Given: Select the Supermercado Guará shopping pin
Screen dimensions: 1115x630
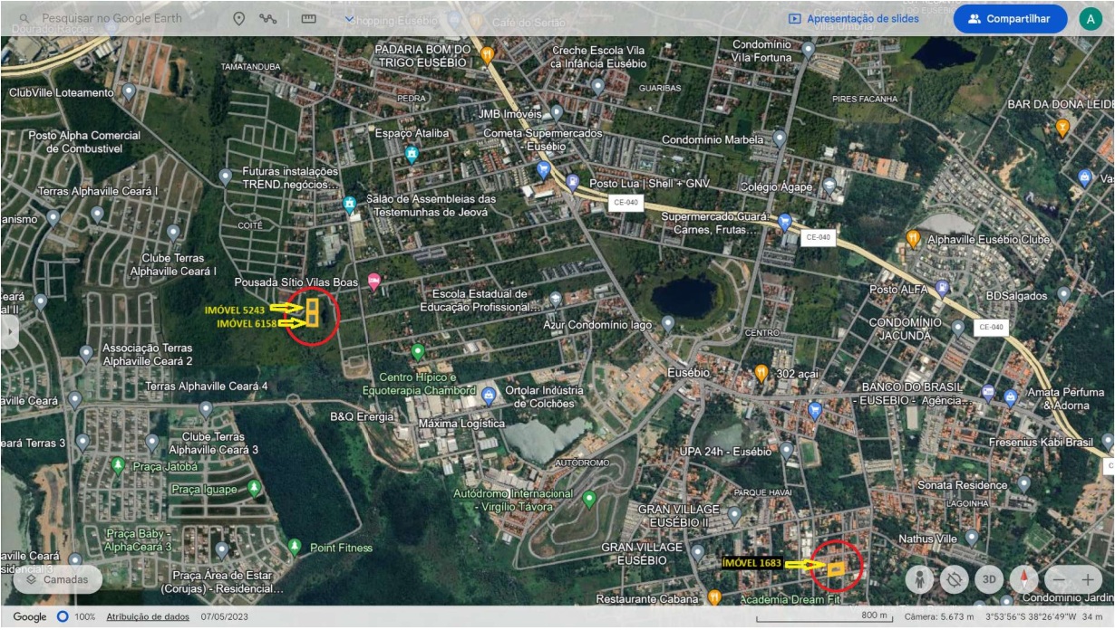Looking at the screenshot, I should tap(785, 223).
